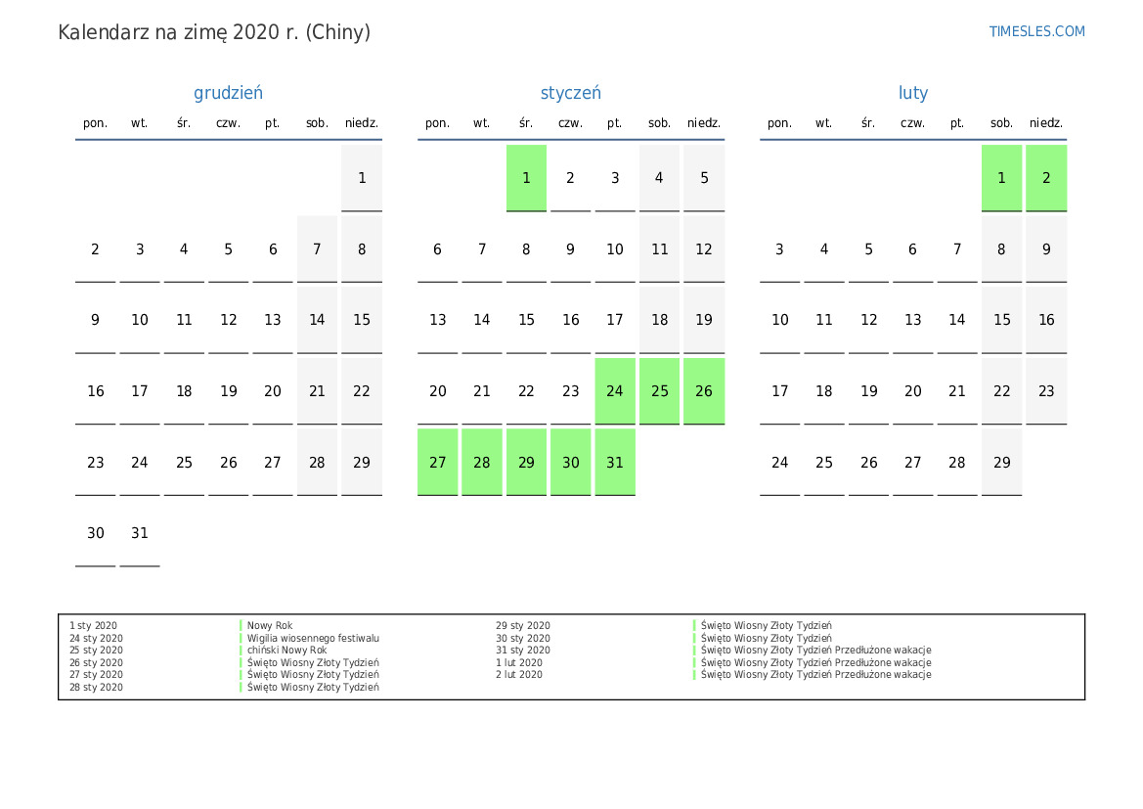Screen dimensions: 1143x809
Task: Select January 11 Saturday cell
Action: click(659, 249)
